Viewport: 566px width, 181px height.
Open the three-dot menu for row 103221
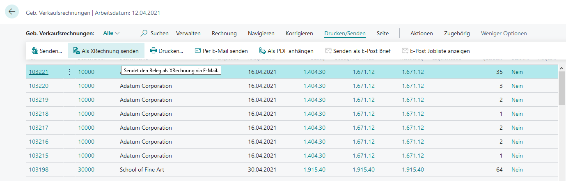tap(69, 72)
